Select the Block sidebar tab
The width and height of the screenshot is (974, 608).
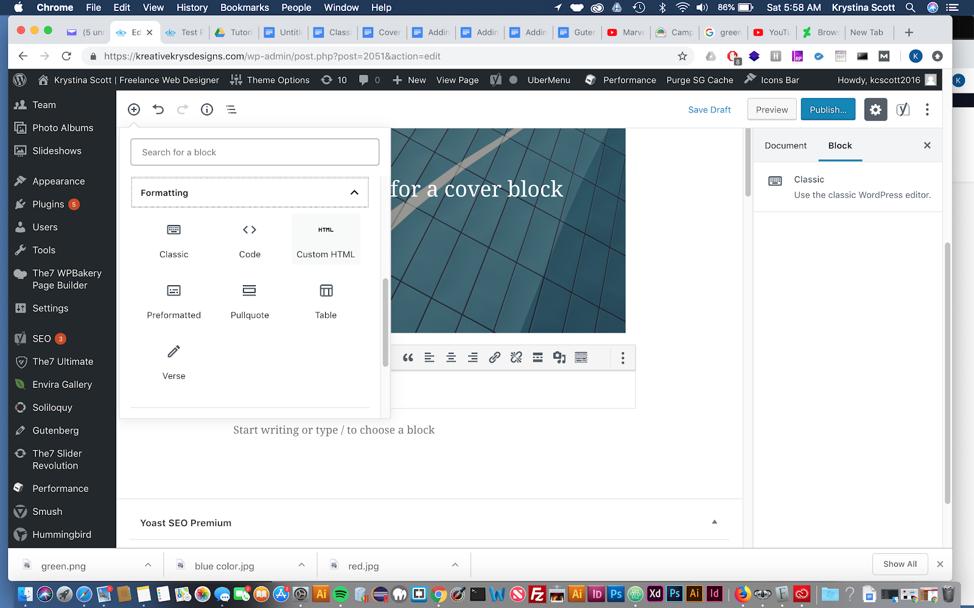pyautogui.click(x=840, y=146)
